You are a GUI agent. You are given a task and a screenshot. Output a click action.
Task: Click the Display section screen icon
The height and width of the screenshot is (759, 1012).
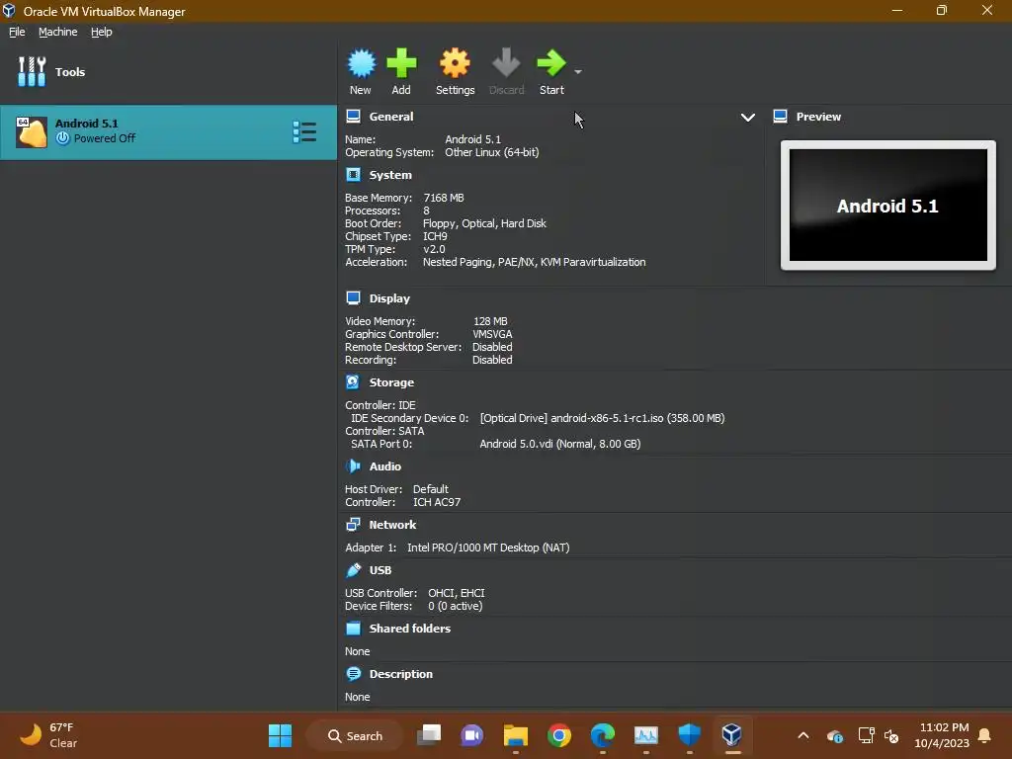coord(353,298)
